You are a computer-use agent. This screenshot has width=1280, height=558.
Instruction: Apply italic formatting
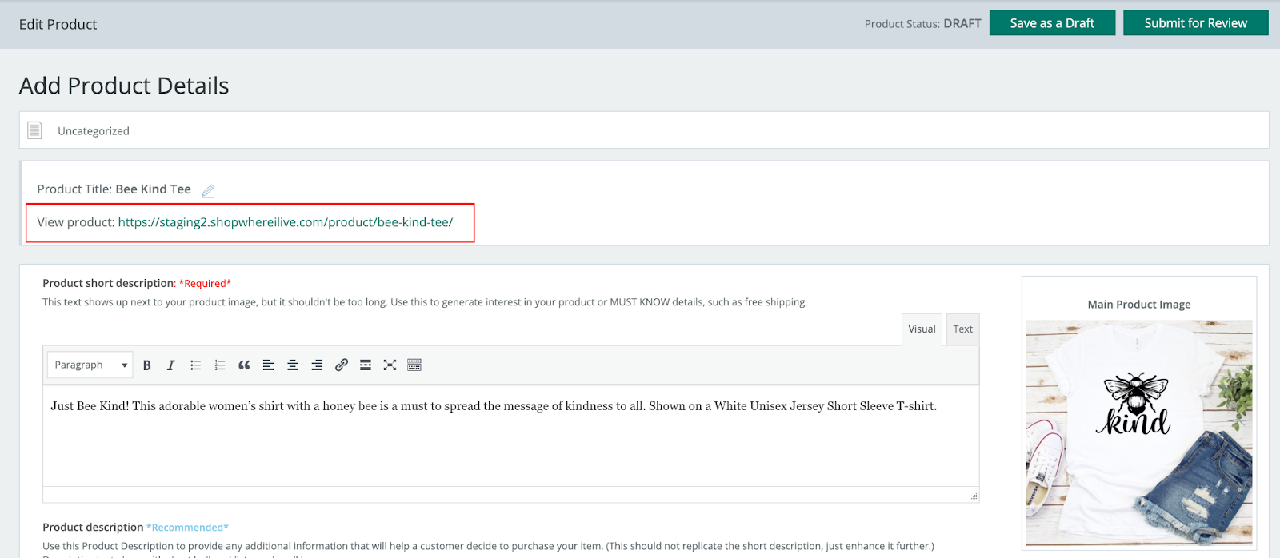click(170, 365)
